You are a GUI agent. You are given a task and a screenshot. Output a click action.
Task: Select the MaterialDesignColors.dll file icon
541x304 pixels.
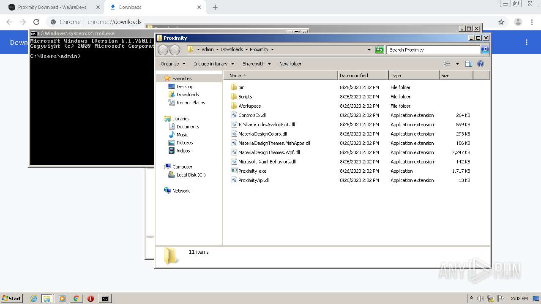pos(234,134)
